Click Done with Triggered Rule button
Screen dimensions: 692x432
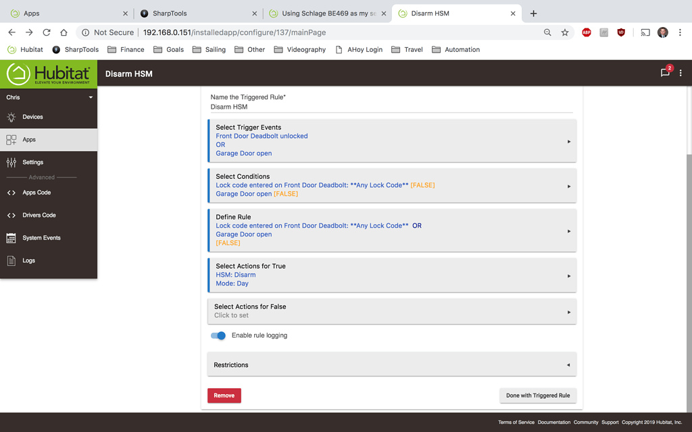pyautogui.click(x=538, y=396)
